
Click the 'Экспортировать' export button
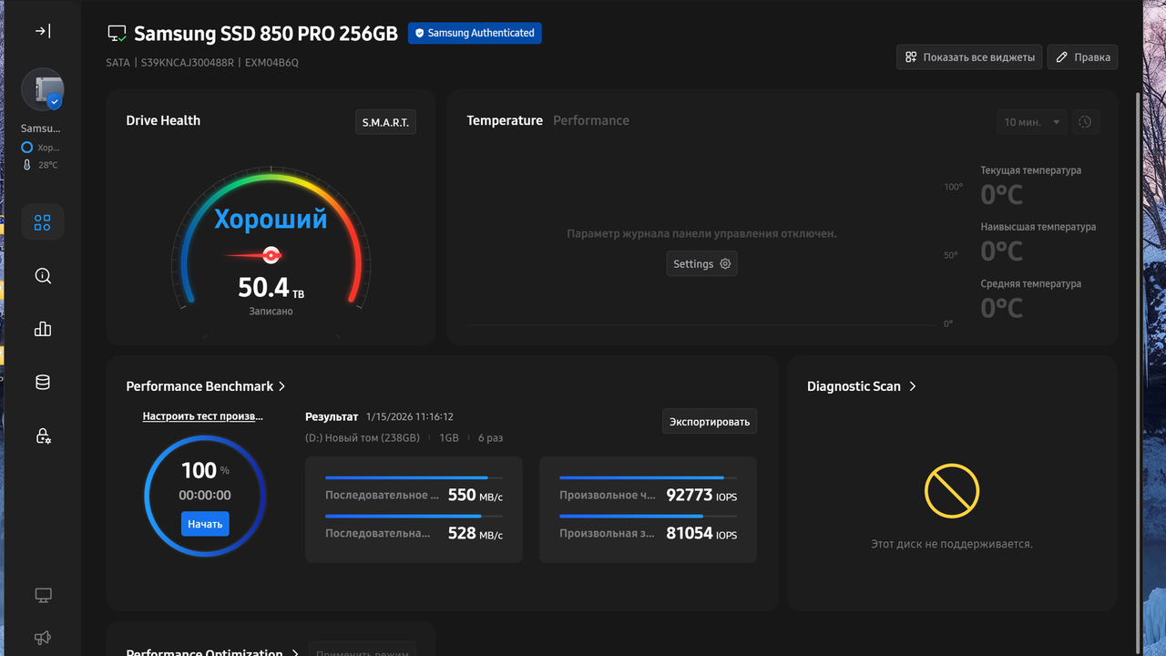click(x=710, y=422)
